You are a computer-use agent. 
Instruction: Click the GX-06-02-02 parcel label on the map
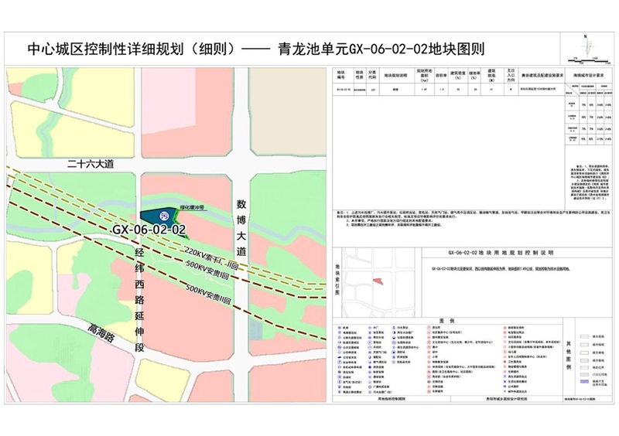149,230
